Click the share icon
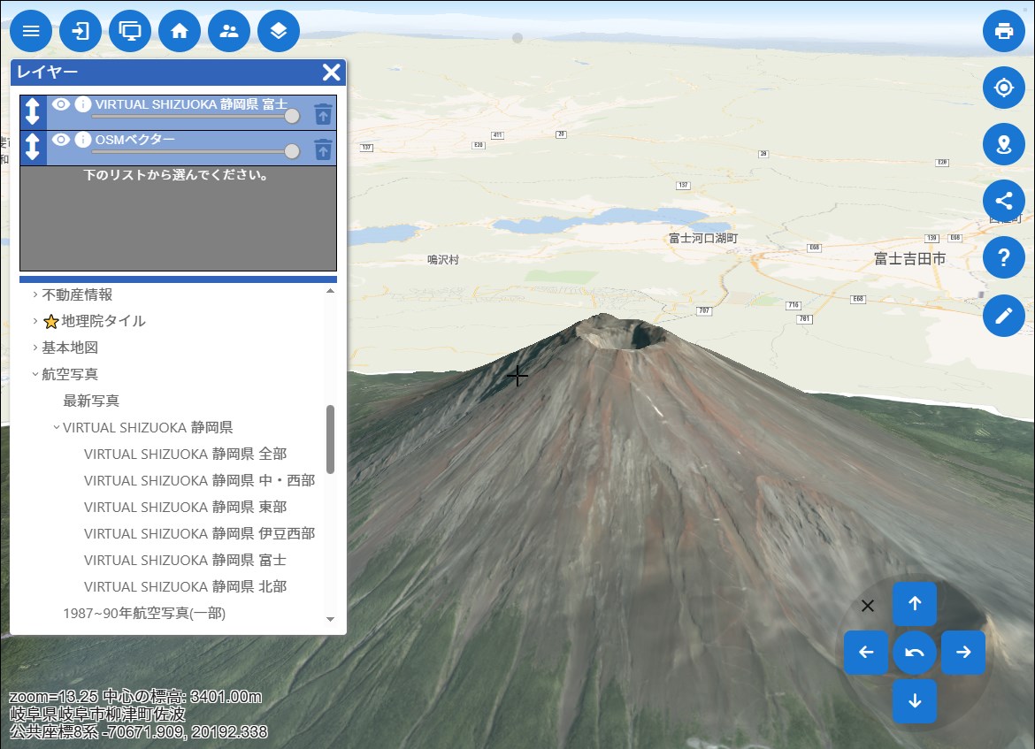 coord(1003,201)
